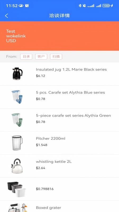
Task: Tap the Bluetooth status icon
Action: click(80, 6)
